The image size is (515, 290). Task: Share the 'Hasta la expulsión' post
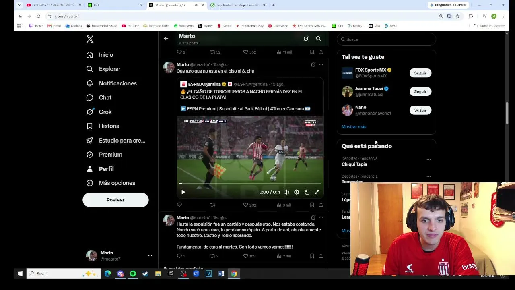tap(321, 256)
